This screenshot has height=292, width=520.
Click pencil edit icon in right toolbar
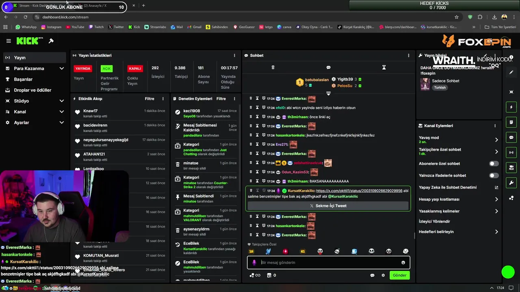511,72
